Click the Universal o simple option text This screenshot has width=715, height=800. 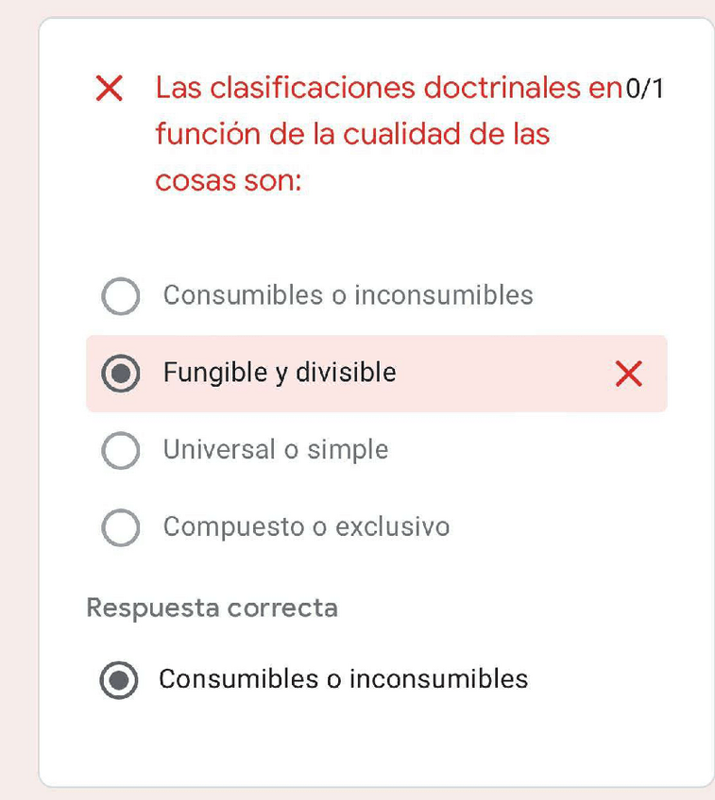click(x=275, y=450)
